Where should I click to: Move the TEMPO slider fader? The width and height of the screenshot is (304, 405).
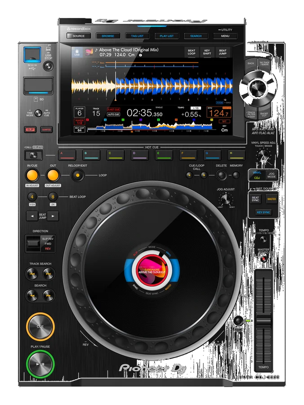(264, 320)
